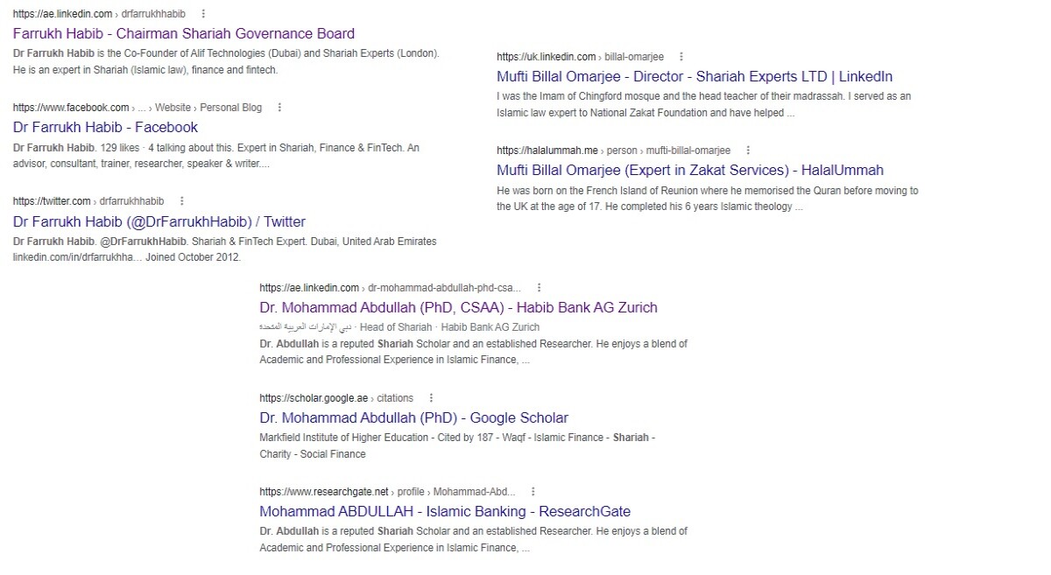Open three-dot menu for halalummah.me result
Viewport: 1051px width, 575px height.
click(748, 151)
